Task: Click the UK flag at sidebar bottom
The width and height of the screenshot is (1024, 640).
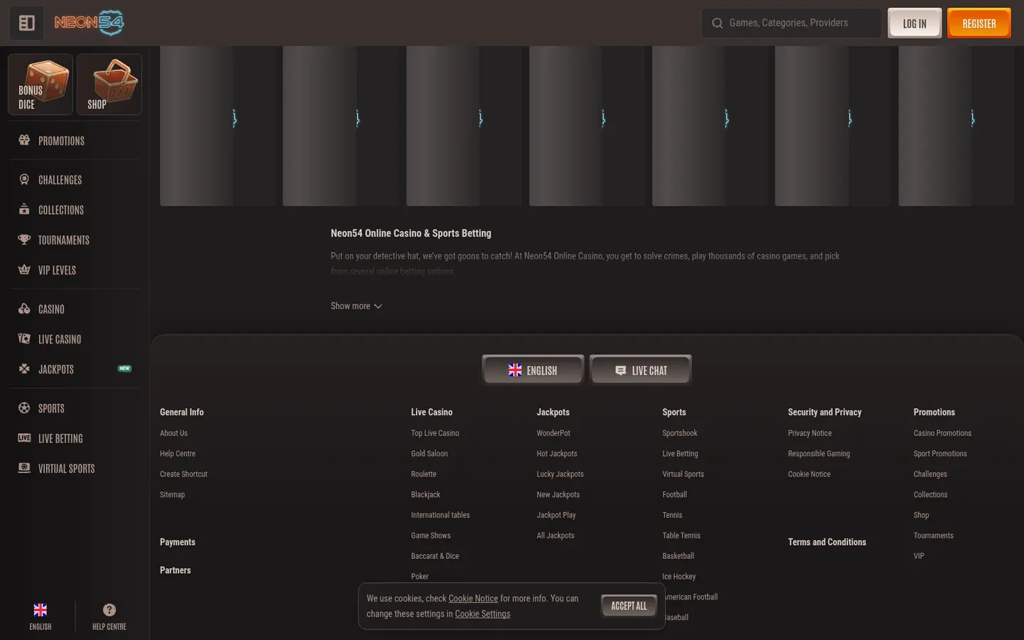Action: coord(41,610)
